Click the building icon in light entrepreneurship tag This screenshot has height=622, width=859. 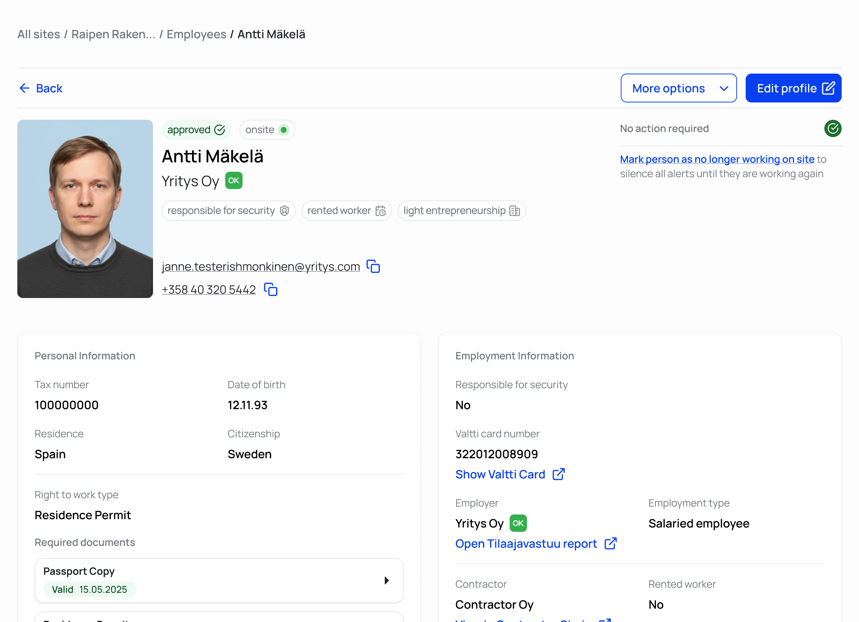(x=515, y=211)
